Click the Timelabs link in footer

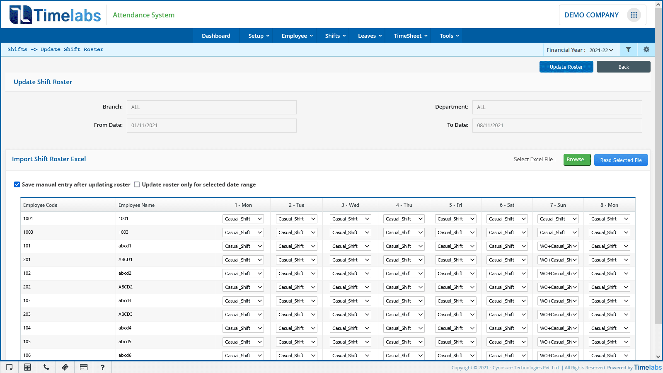[648, 367]
